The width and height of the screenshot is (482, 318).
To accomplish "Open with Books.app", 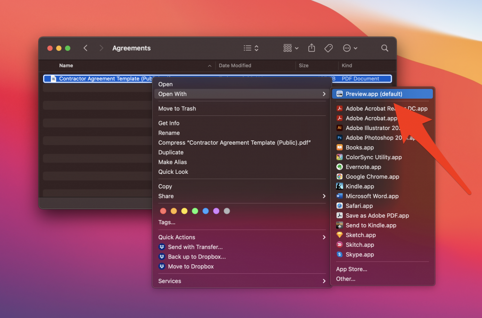I will click(382, 147).
